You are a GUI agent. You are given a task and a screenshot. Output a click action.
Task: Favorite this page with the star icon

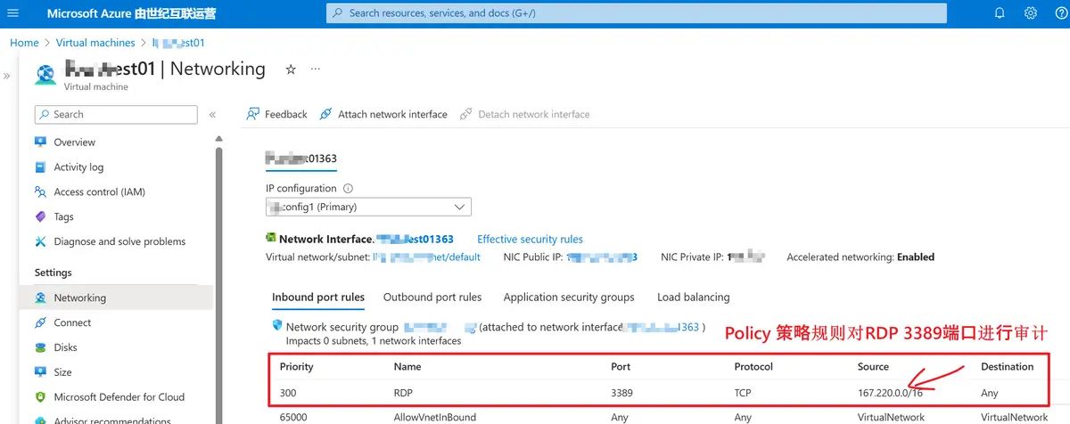(x=291, y=69)
